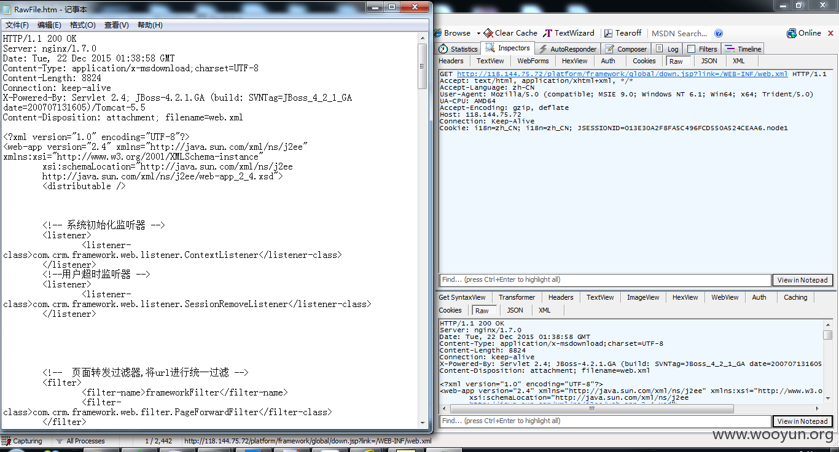The image size is (839, 452).
Task: Click the request pane Find field
Action: (x=605, y=280)
